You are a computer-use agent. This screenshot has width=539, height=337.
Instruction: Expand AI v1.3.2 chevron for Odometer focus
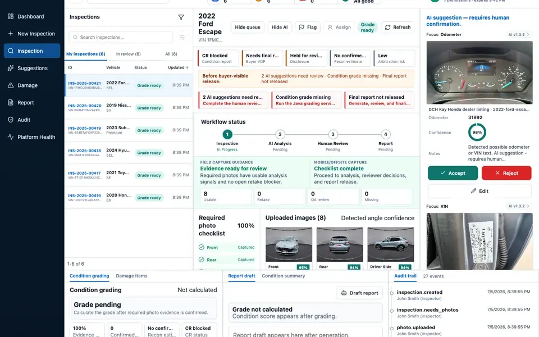click(x=528, y=34)
